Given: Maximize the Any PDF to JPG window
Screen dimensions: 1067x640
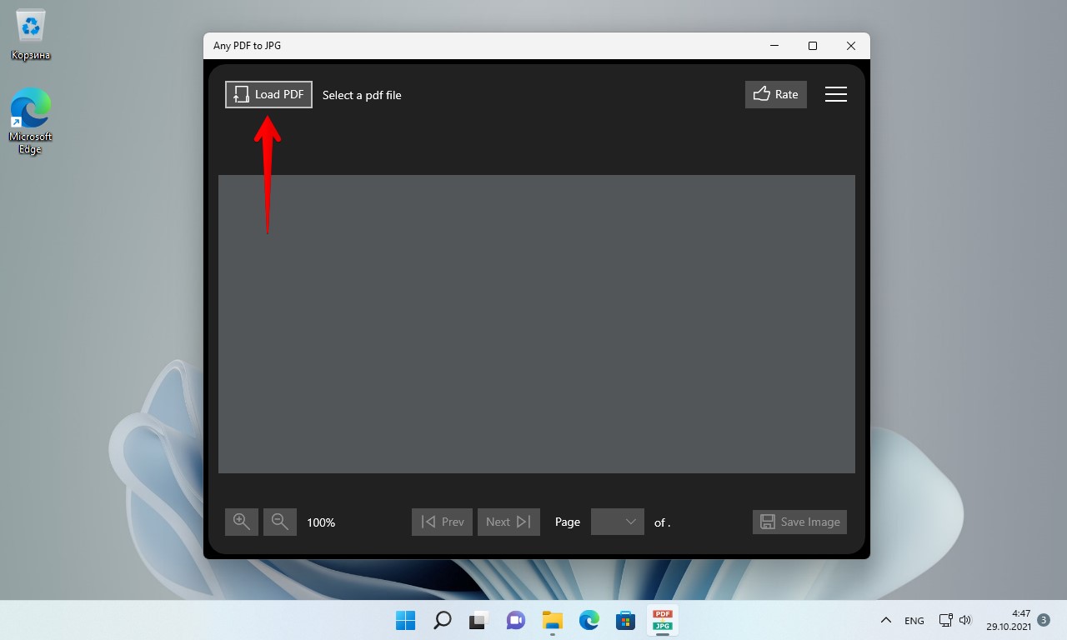Looking at the screenshot, I should tap(813, 46).
